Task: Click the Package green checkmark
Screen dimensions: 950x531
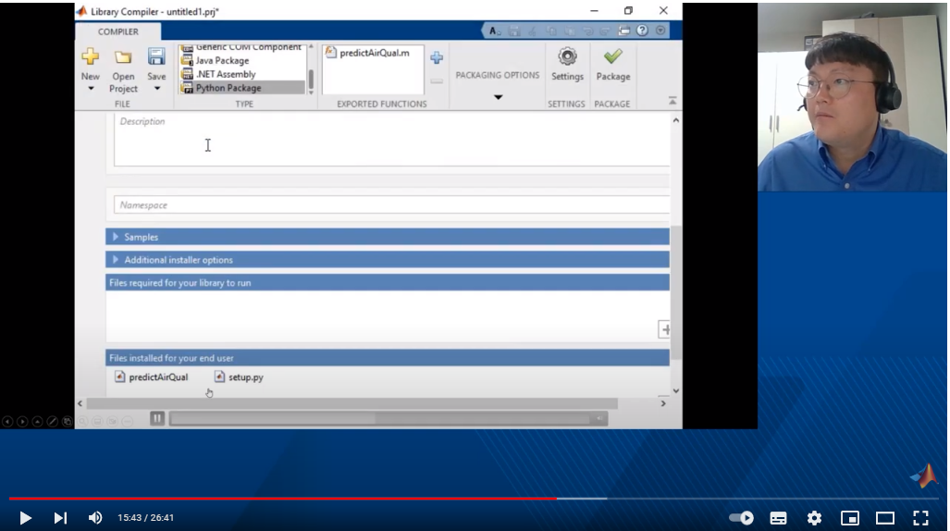Action: click(613, 56)
